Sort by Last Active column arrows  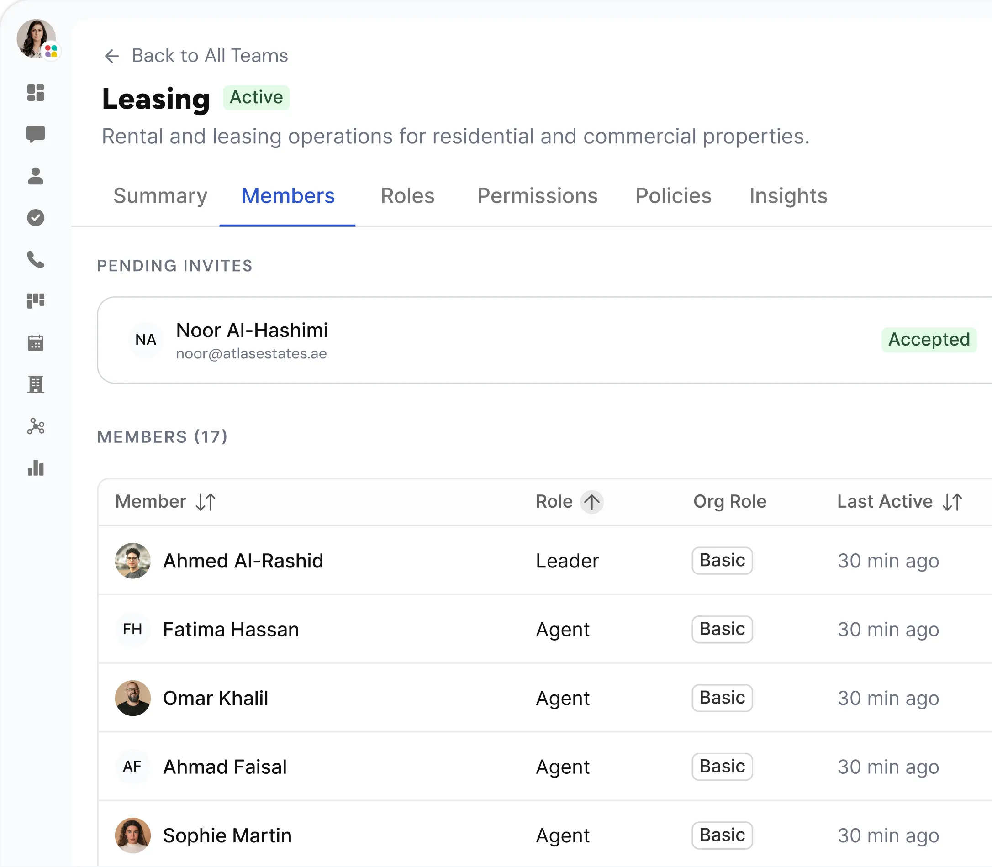pyautogui.click(x=952, y=502)
